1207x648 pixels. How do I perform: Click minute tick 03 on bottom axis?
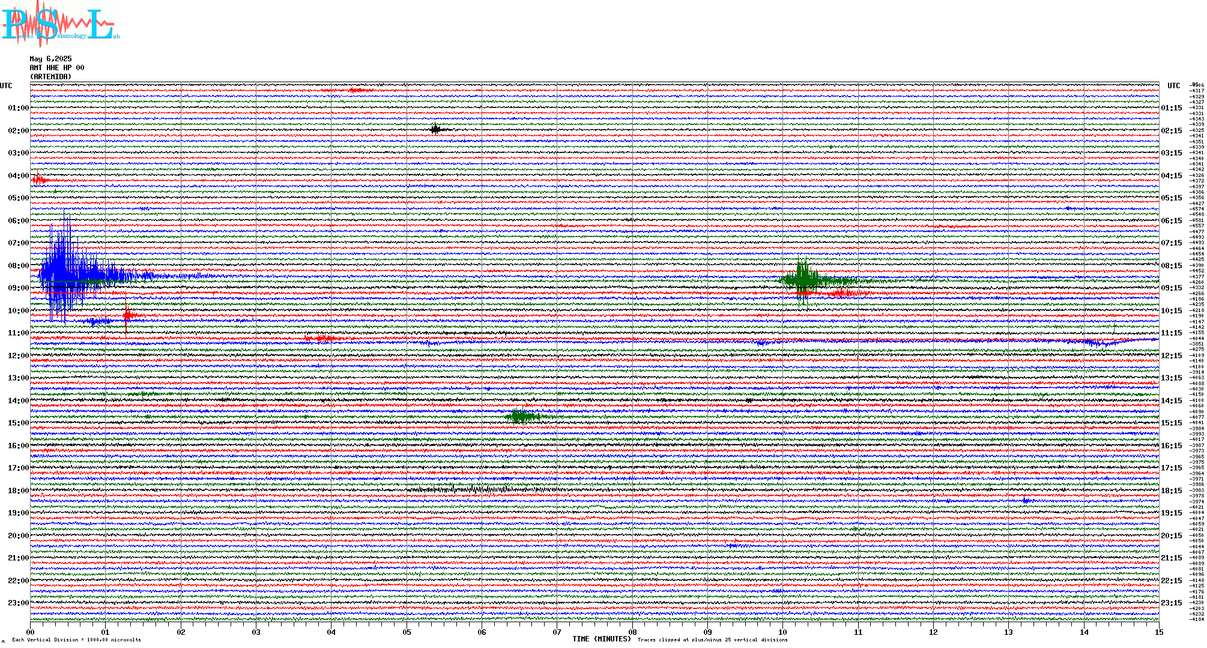click(256, 632)
